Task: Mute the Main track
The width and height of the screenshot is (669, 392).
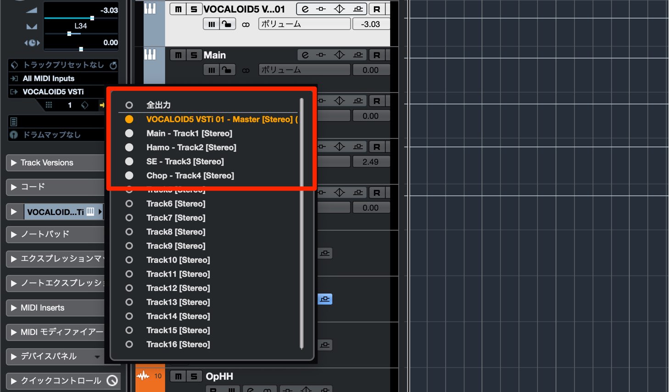Action: pos(178,55)
